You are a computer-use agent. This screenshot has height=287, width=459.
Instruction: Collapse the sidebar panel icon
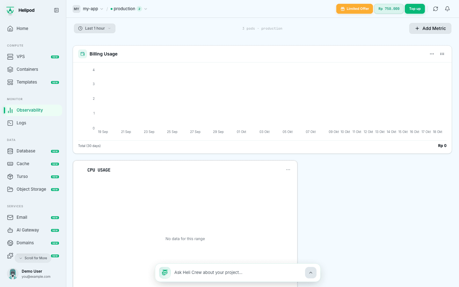56,10
